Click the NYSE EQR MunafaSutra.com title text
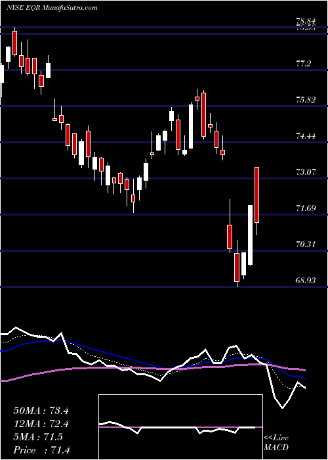328x460 pixels. click(x=52, y=8)
